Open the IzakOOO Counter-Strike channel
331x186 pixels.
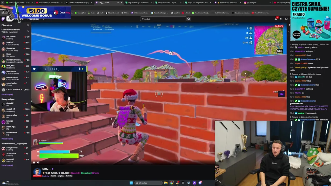coord(16,43)
